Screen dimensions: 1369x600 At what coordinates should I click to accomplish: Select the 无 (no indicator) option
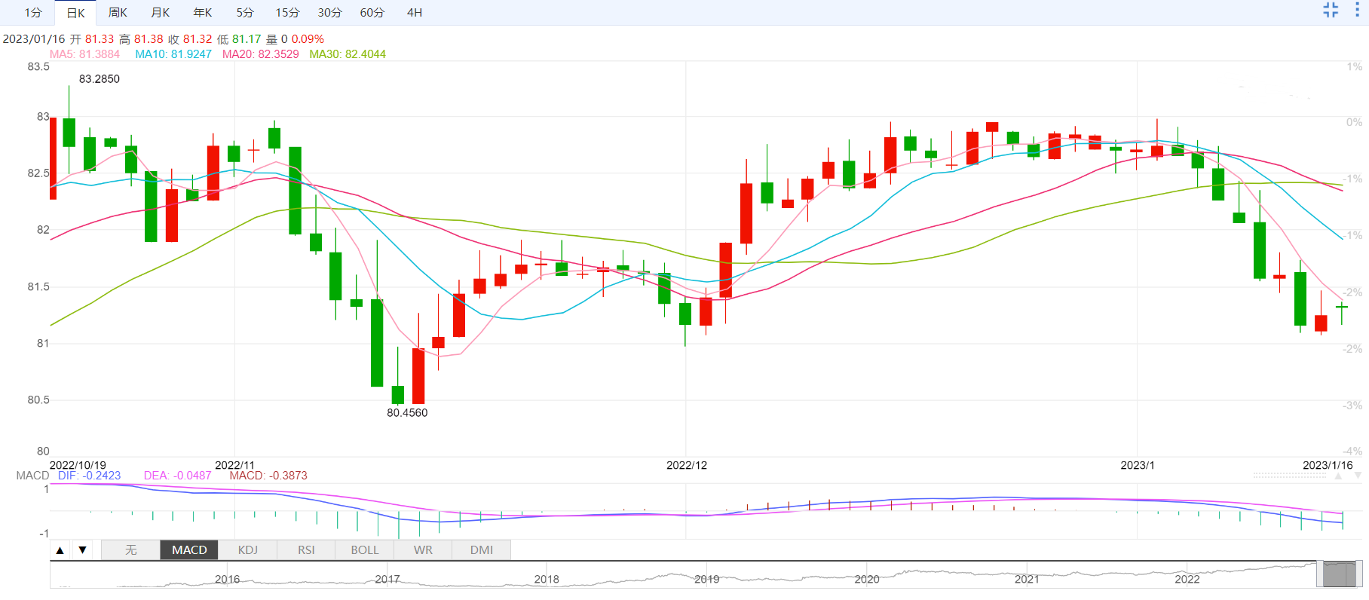click(131, 550)
